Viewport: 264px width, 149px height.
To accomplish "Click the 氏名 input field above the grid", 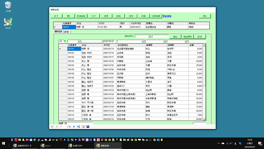I will [x=92, y=41].
